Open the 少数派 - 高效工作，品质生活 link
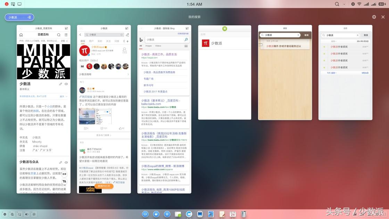 pos(159,55)
